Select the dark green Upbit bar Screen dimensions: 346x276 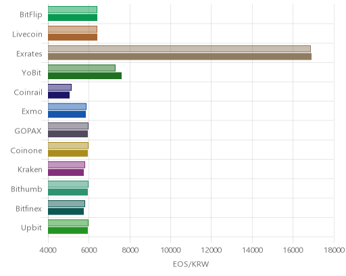pos(68,231)
